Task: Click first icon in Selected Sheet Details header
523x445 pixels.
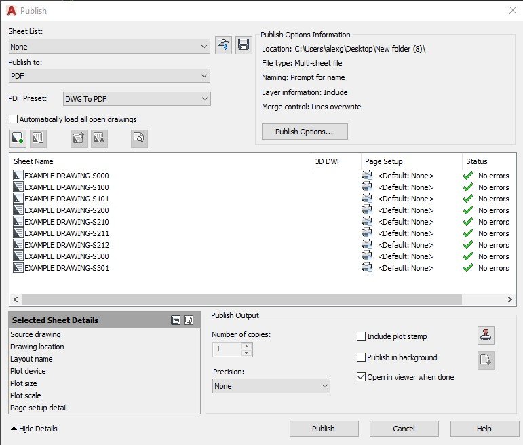Action: point(176,320)
